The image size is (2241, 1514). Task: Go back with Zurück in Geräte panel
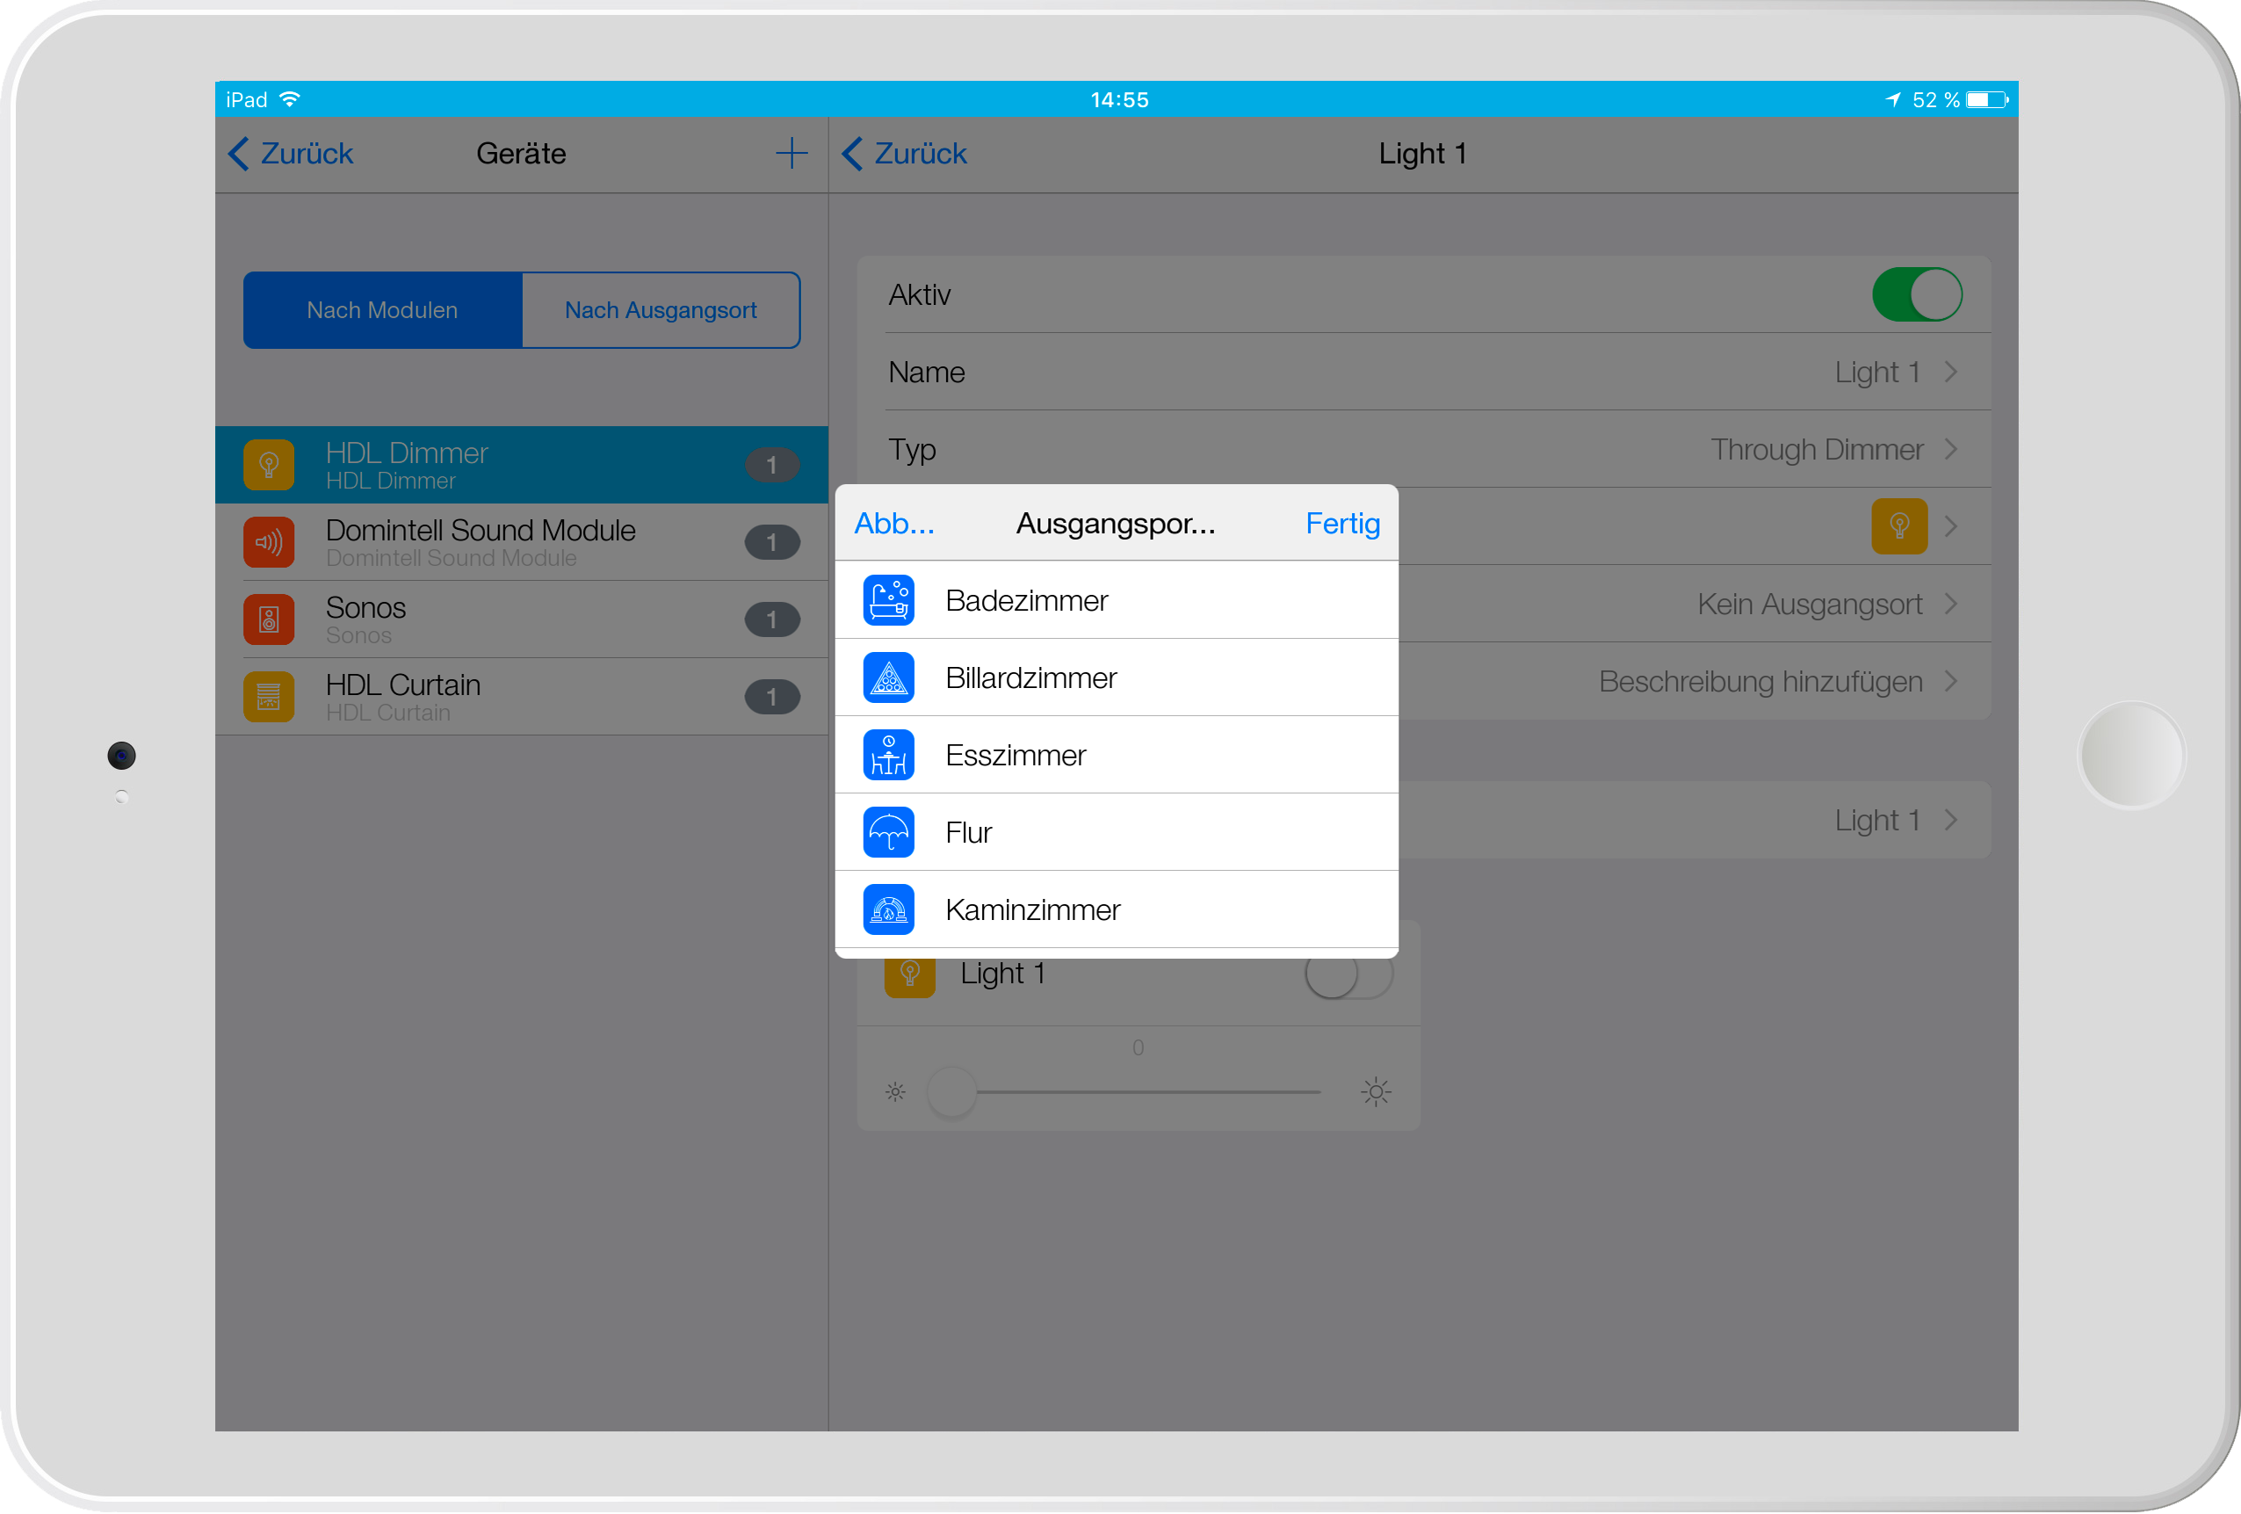pos(291,153)
